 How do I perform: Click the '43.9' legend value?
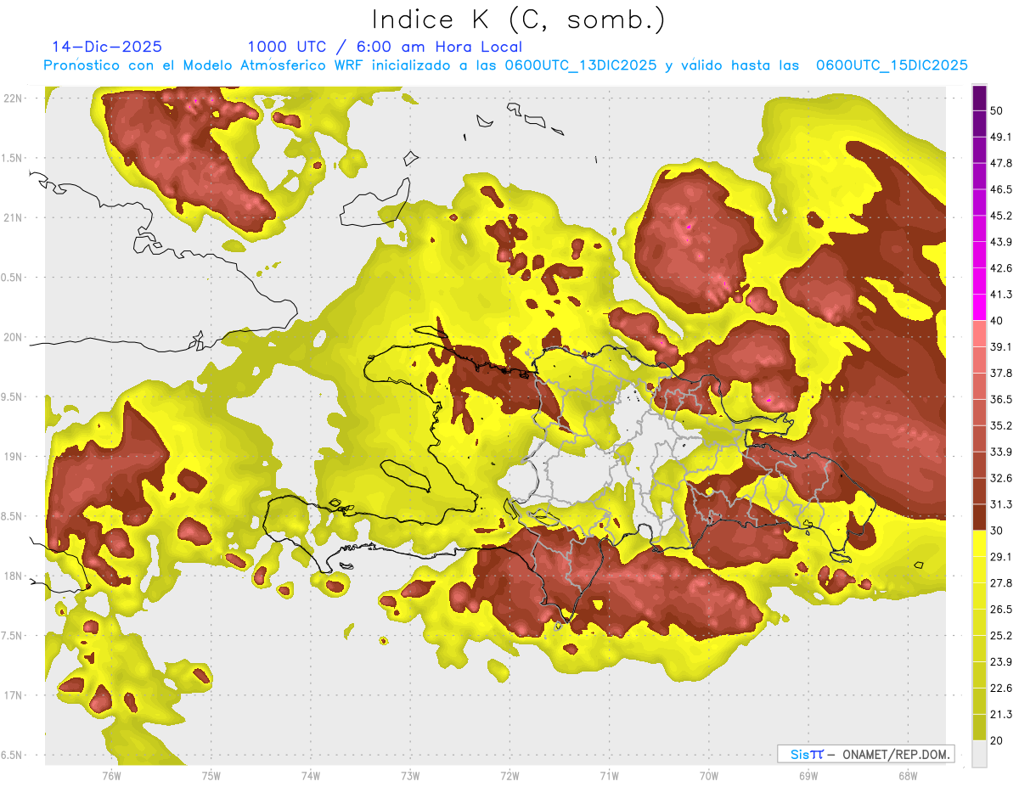pyautogui.click(x=1002, y=242)
